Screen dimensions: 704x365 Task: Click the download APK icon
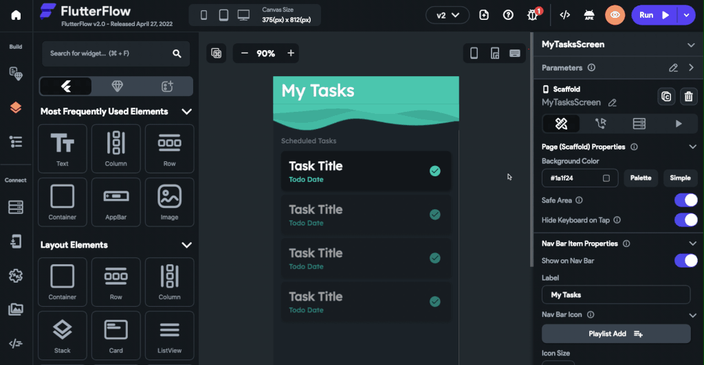tap(589, 15)
